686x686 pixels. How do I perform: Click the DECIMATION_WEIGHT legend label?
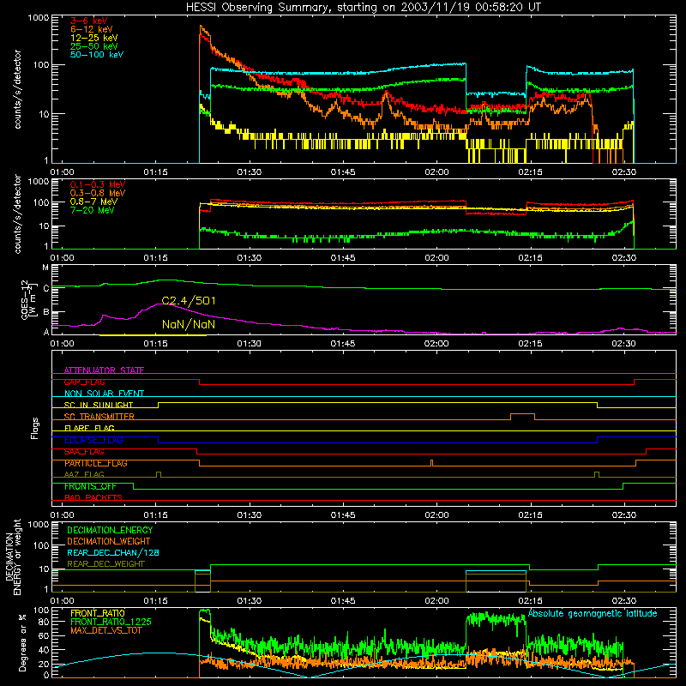tap(109, 541)
